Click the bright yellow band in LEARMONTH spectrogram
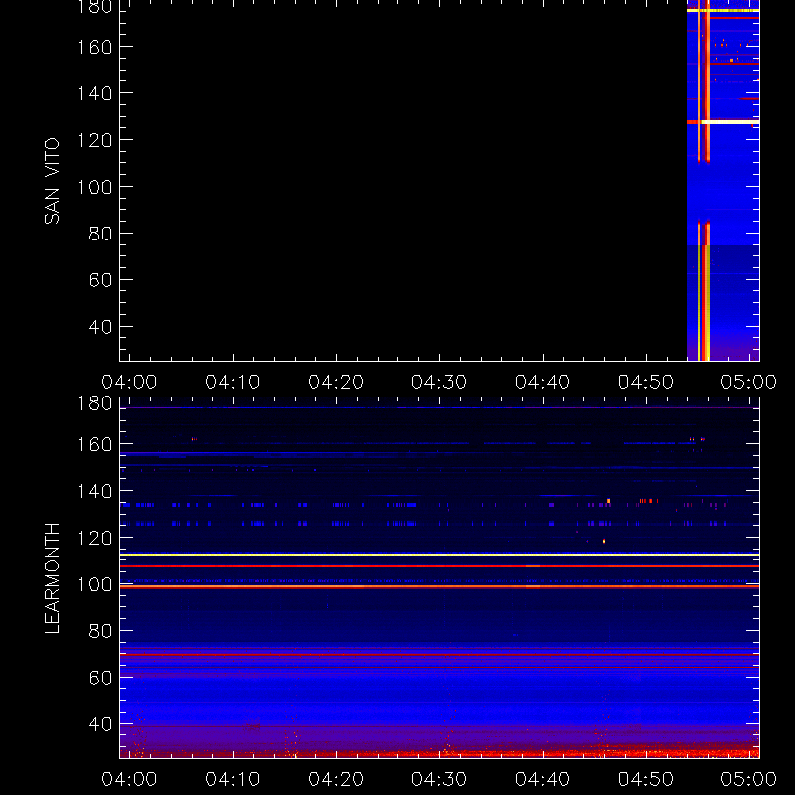This screenshot has width=795, height=795. tap(439, 555)
